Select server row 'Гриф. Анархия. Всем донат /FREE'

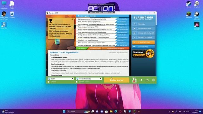click(x=103, y=27)
